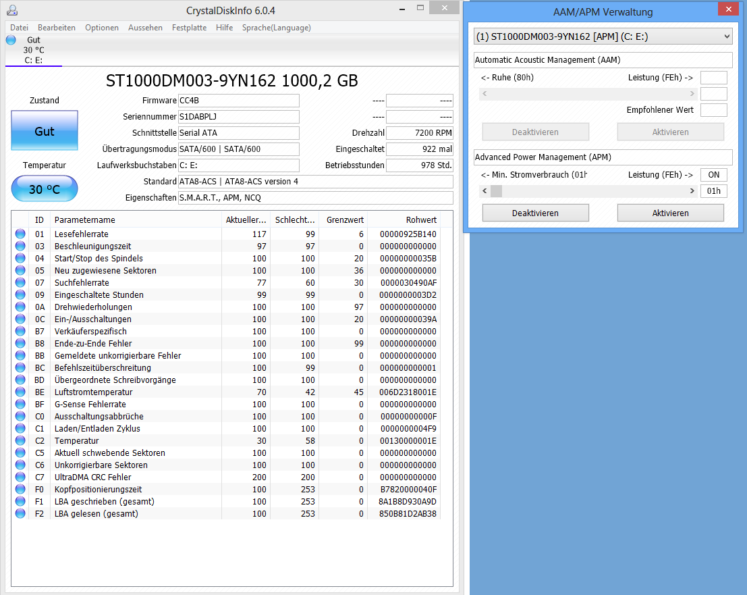747x595 pixels.
Task: Click status orb for Verkäuferspezifisch row
Action: pos(20,331)
